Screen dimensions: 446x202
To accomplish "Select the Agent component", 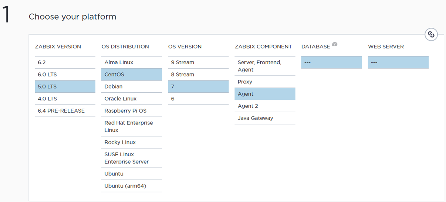I will (x=265, y=94).
